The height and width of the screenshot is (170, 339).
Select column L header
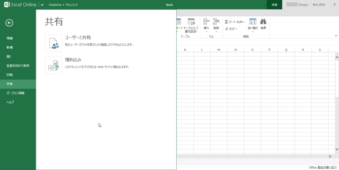[202, 50]
